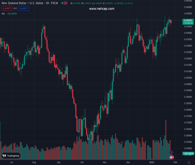
Task: Click the red sell price 0.64970 box
Action: coord(6,9)
